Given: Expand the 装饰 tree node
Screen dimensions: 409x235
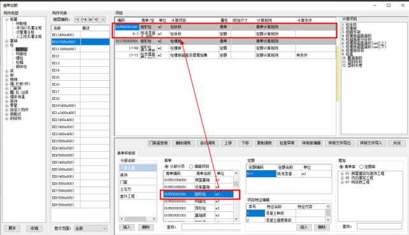Looking at the screenshot, I should tap(6, 101).
